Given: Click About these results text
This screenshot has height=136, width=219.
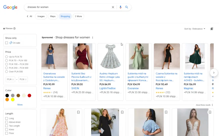Looking at the screenshot, I should click(203, 105).
